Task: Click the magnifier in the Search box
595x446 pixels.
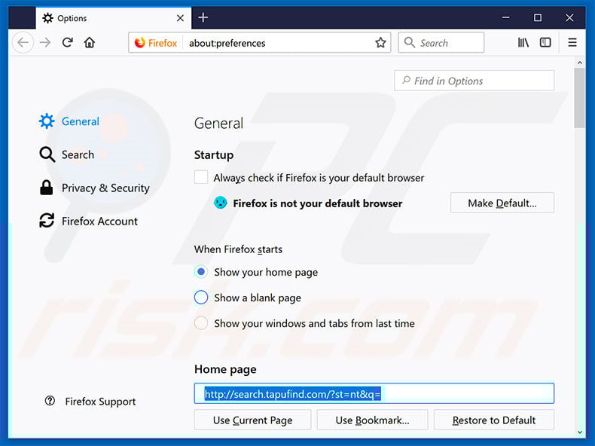Action: [x=410, y=42]
